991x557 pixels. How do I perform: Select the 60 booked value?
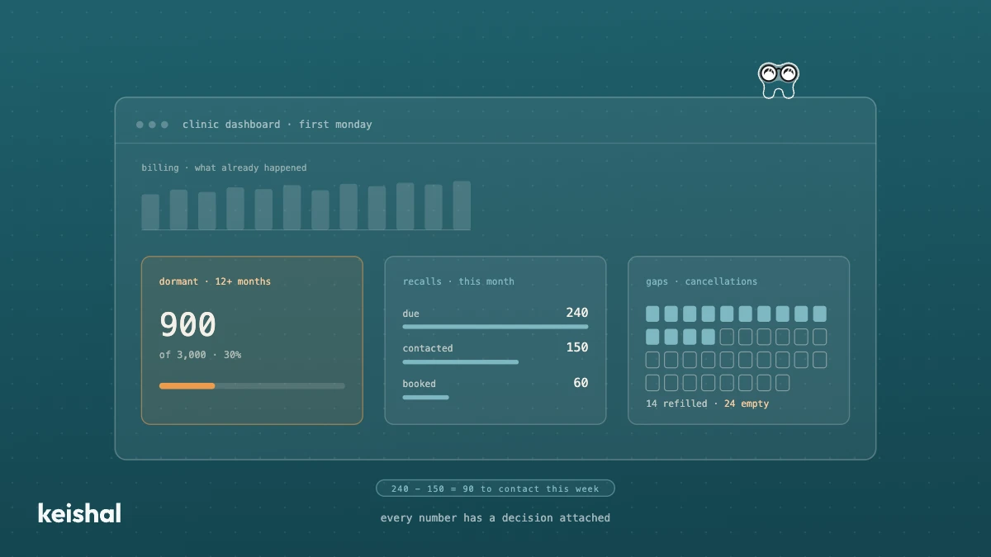[581, 383]
